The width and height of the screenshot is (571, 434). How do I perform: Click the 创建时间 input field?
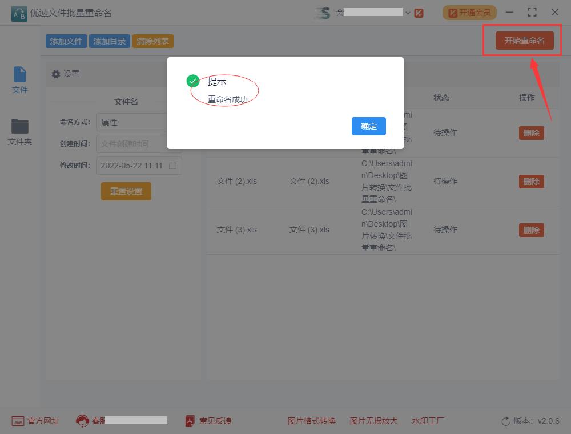pyautogui.click(x=139, y=143)
